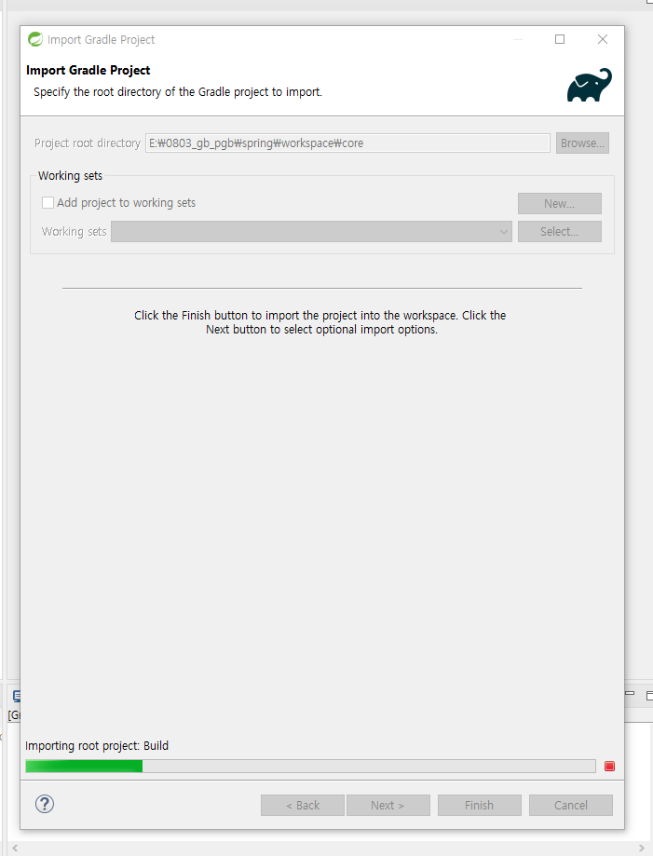Close the Import Gradle Project dialog
Screen dimensions: 653x856
pyautogui.click(x=603, y=39)
